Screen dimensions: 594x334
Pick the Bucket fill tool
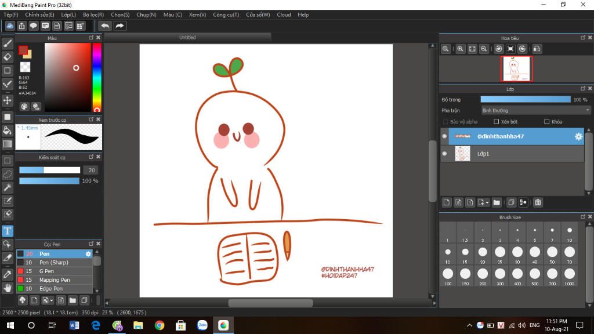coord(8,130)
